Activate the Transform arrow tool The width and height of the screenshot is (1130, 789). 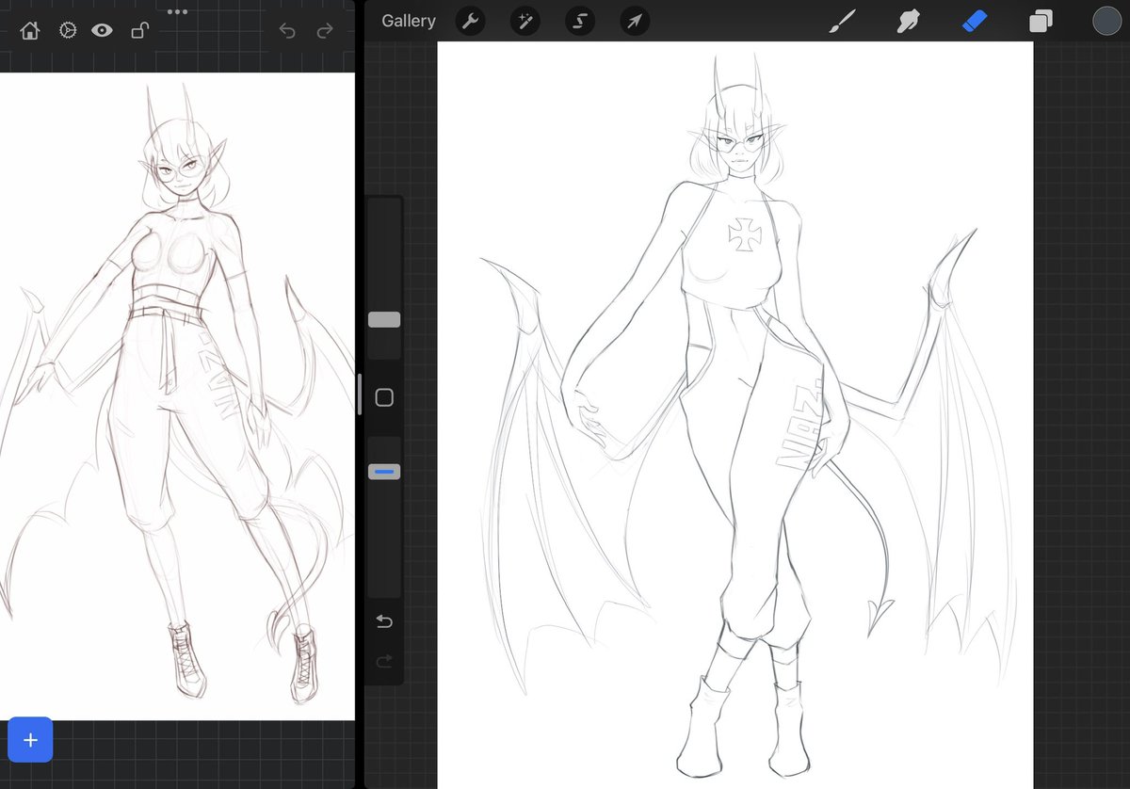point(635,21)
